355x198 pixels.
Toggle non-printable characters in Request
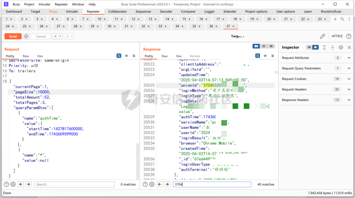click(126, 56)
